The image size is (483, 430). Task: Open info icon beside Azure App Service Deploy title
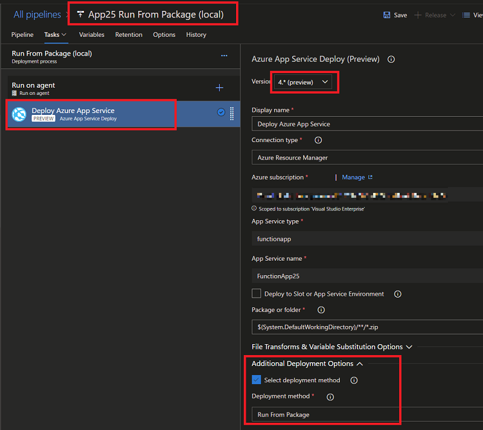(391, 59)
